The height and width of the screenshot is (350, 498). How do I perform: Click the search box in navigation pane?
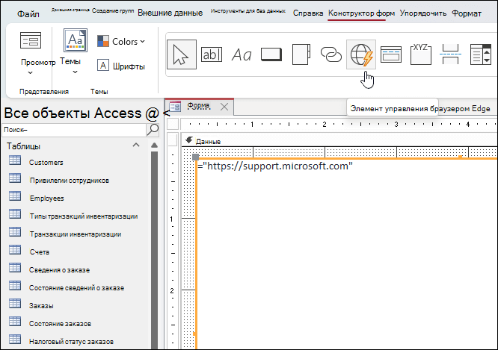(74, 130)
